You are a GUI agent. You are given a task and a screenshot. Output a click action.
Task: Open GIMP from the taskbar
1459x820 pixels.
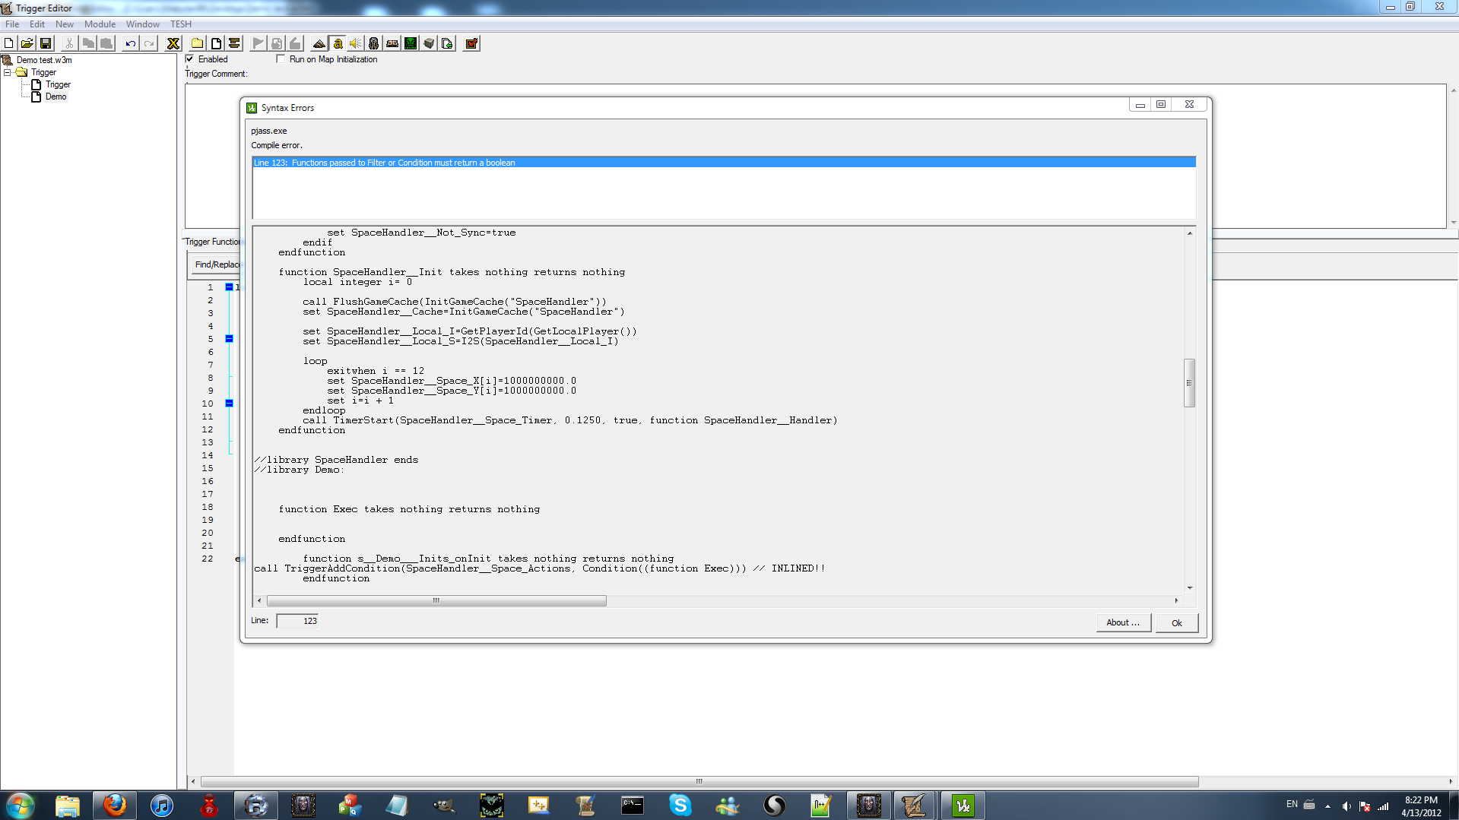coord(444,805)
